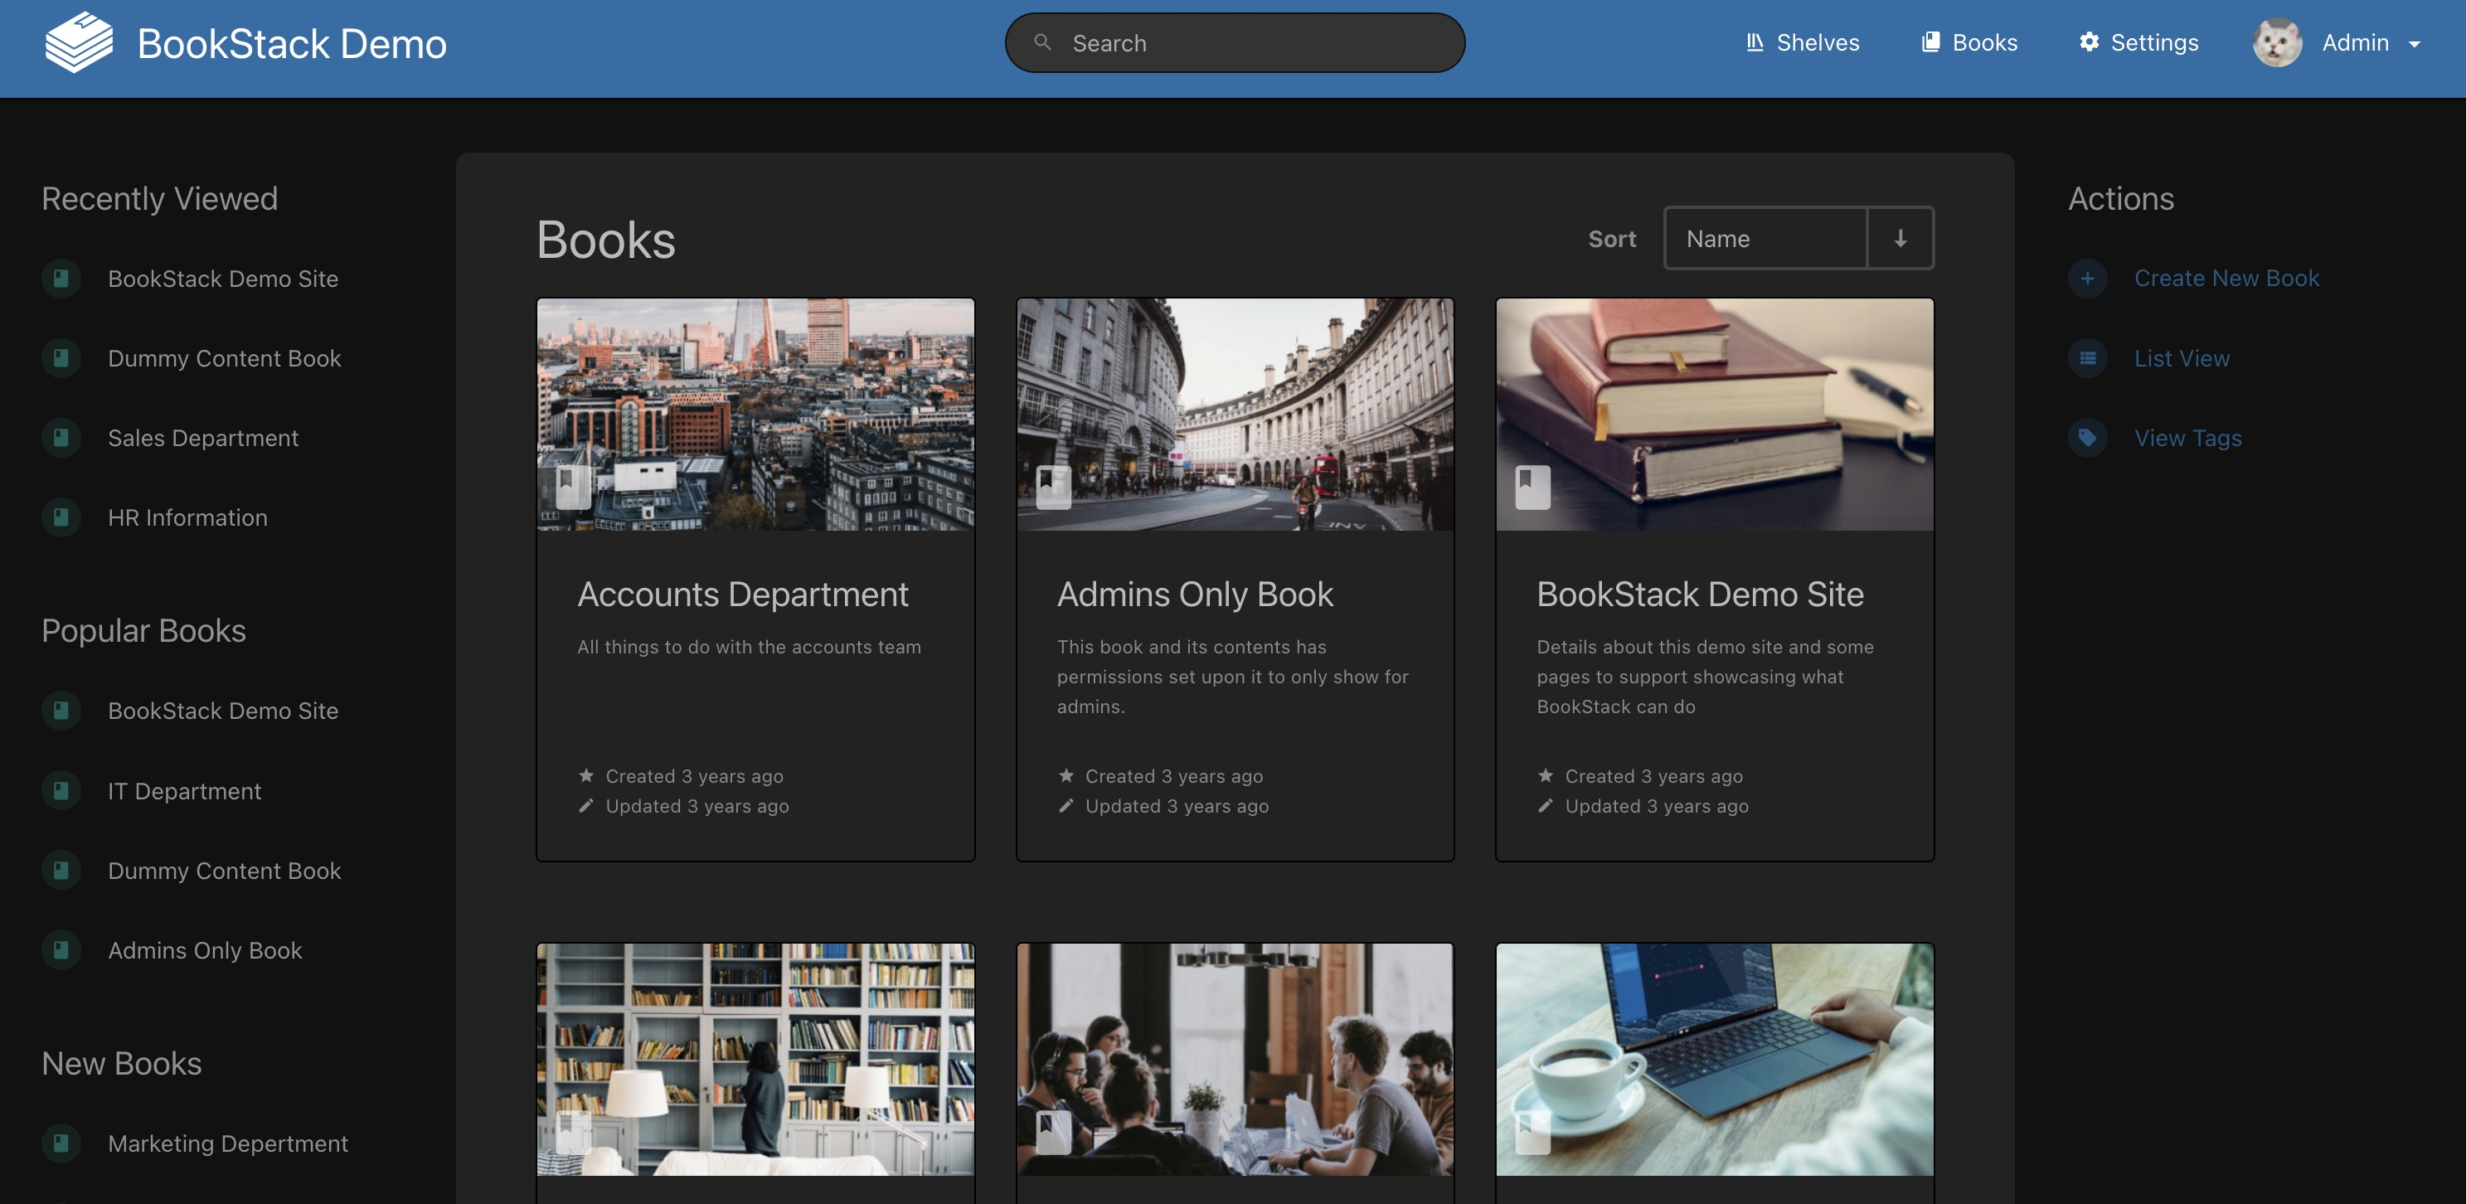Click the List View icon
The image size is (2466, 1204).
(x=2087, y=358)
